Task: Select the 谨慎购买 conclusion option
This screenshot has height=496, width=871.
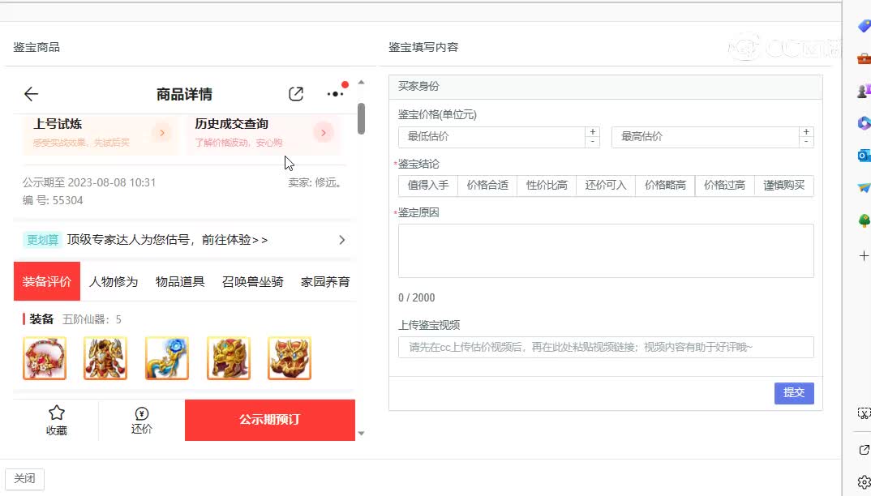Action: coord(783,185)
